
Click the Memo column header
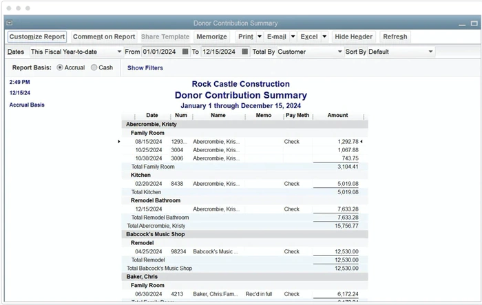pos(264,115)
